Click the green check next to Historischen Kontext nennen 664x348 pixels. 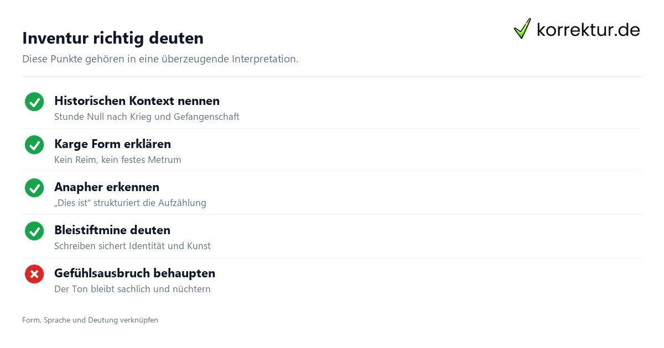[x=34, y=102]
